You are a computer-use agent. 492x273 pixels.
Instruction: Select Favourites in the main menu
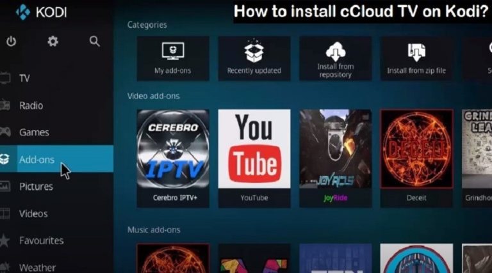[x=42, y=241]
